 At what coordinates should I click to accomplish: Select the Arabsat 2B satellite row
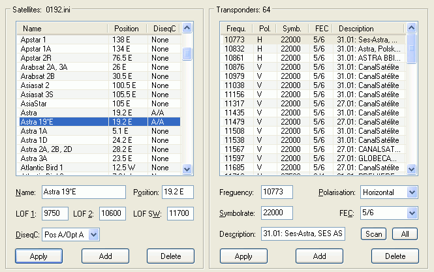100,76
